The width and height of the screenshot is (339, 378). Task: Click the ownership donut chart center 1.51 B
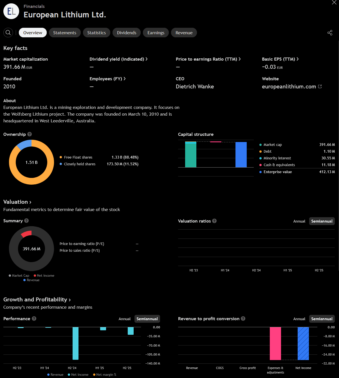click(32, 162)
